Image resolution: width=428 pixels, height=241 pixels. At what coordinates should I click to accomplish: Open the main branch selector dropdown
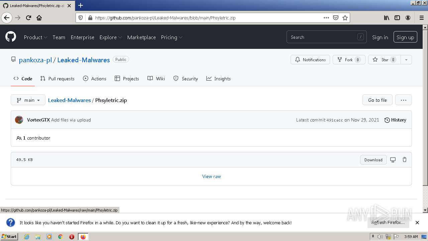point(28,100)
